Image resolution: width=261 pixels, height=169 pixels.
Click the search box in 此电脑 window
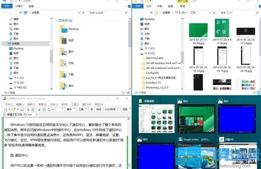[109, 13]
